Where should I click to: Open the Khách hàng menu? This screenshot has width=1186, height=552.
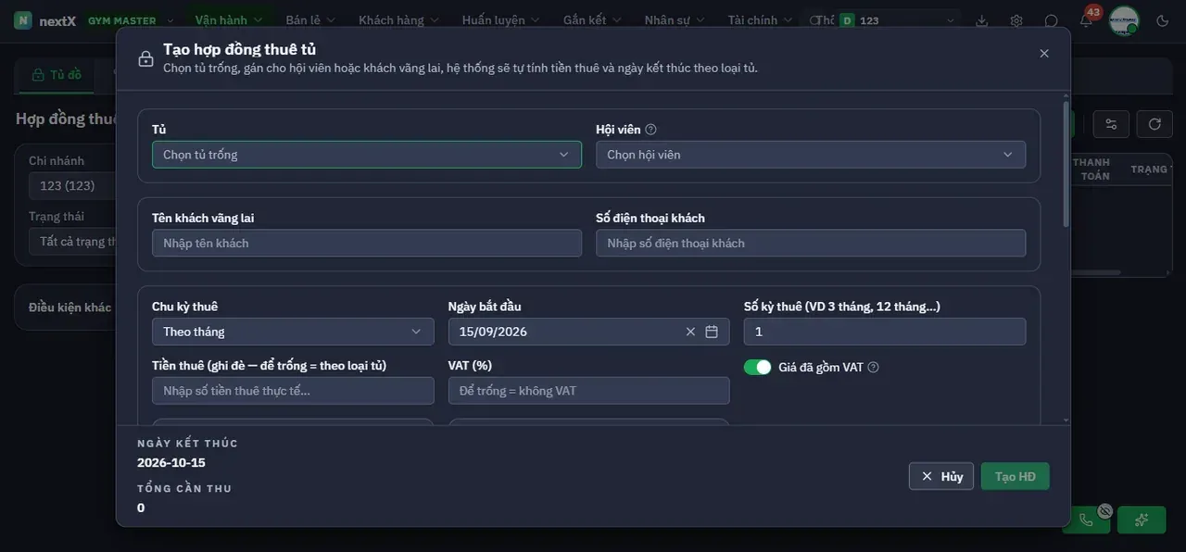point(397,20)
